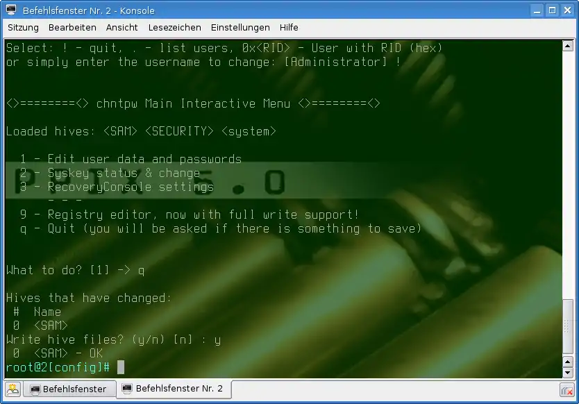Click the terminal scrollbar thumb

568,326
